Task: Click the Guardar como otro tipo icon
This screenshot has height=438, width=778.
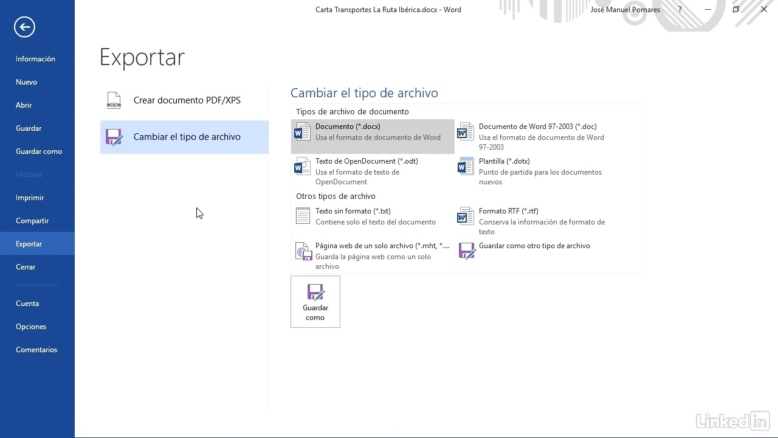Action: (x=466, y=251)
